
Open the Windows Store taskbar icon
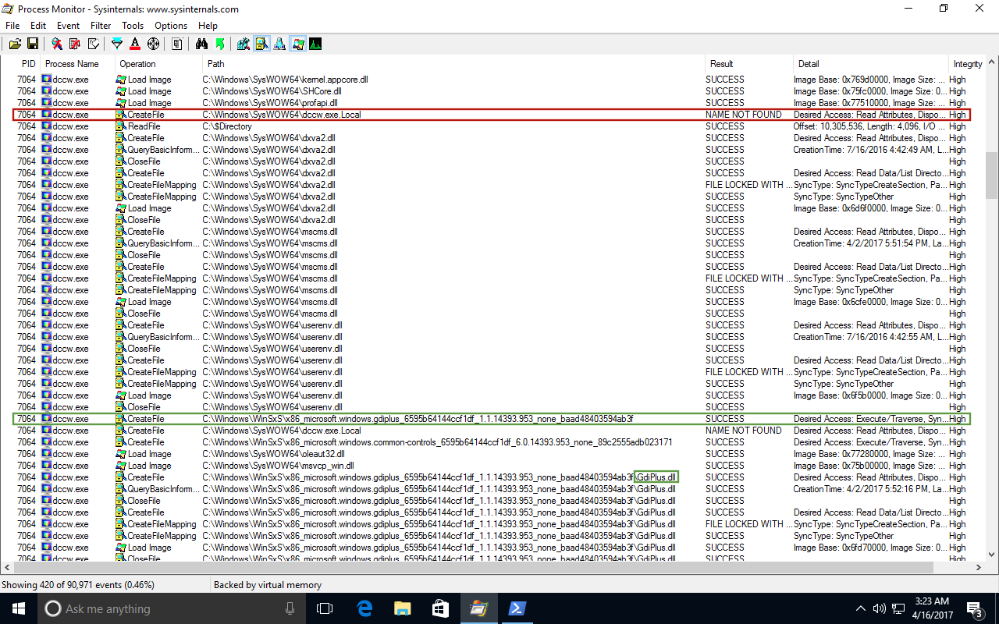tap(440, 608)
